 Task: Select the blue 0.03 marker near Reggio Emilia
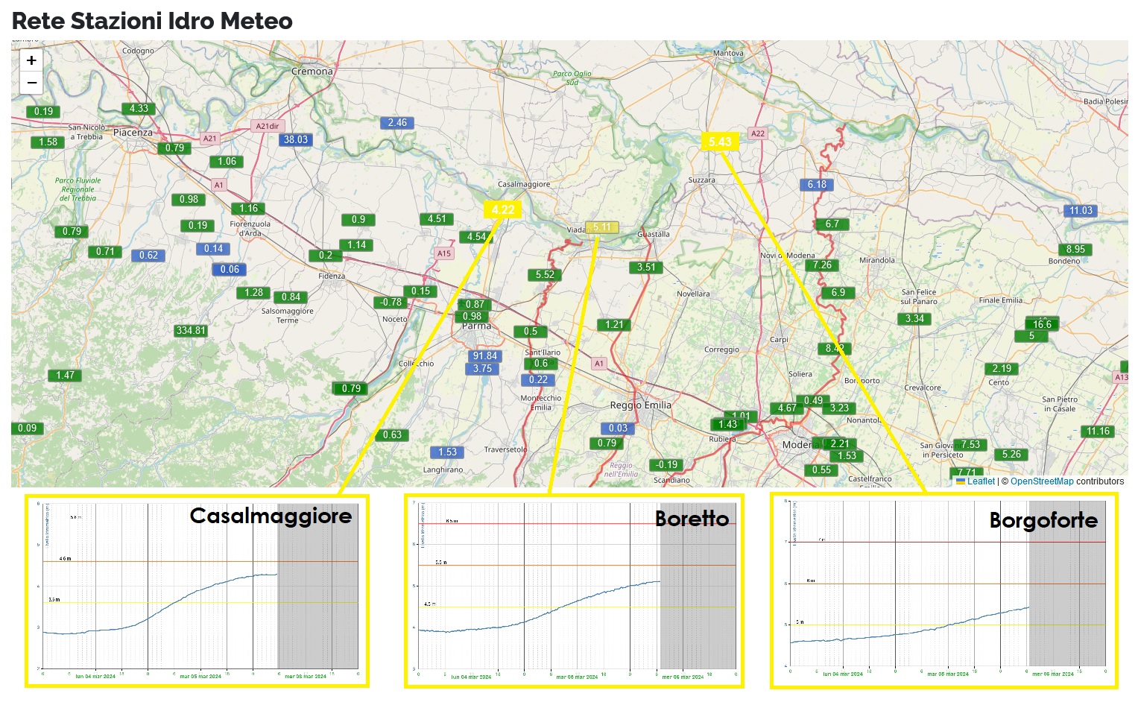[x=618, y=428]
